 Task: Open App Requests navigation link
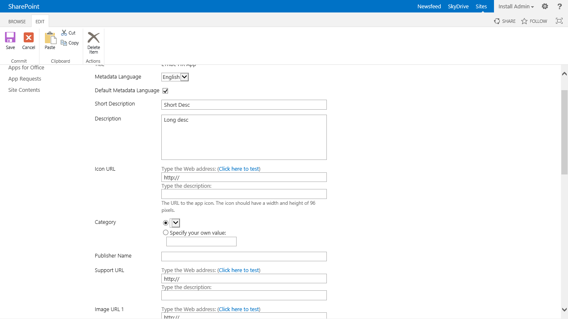pyautogui.click(x=25, y=79)
